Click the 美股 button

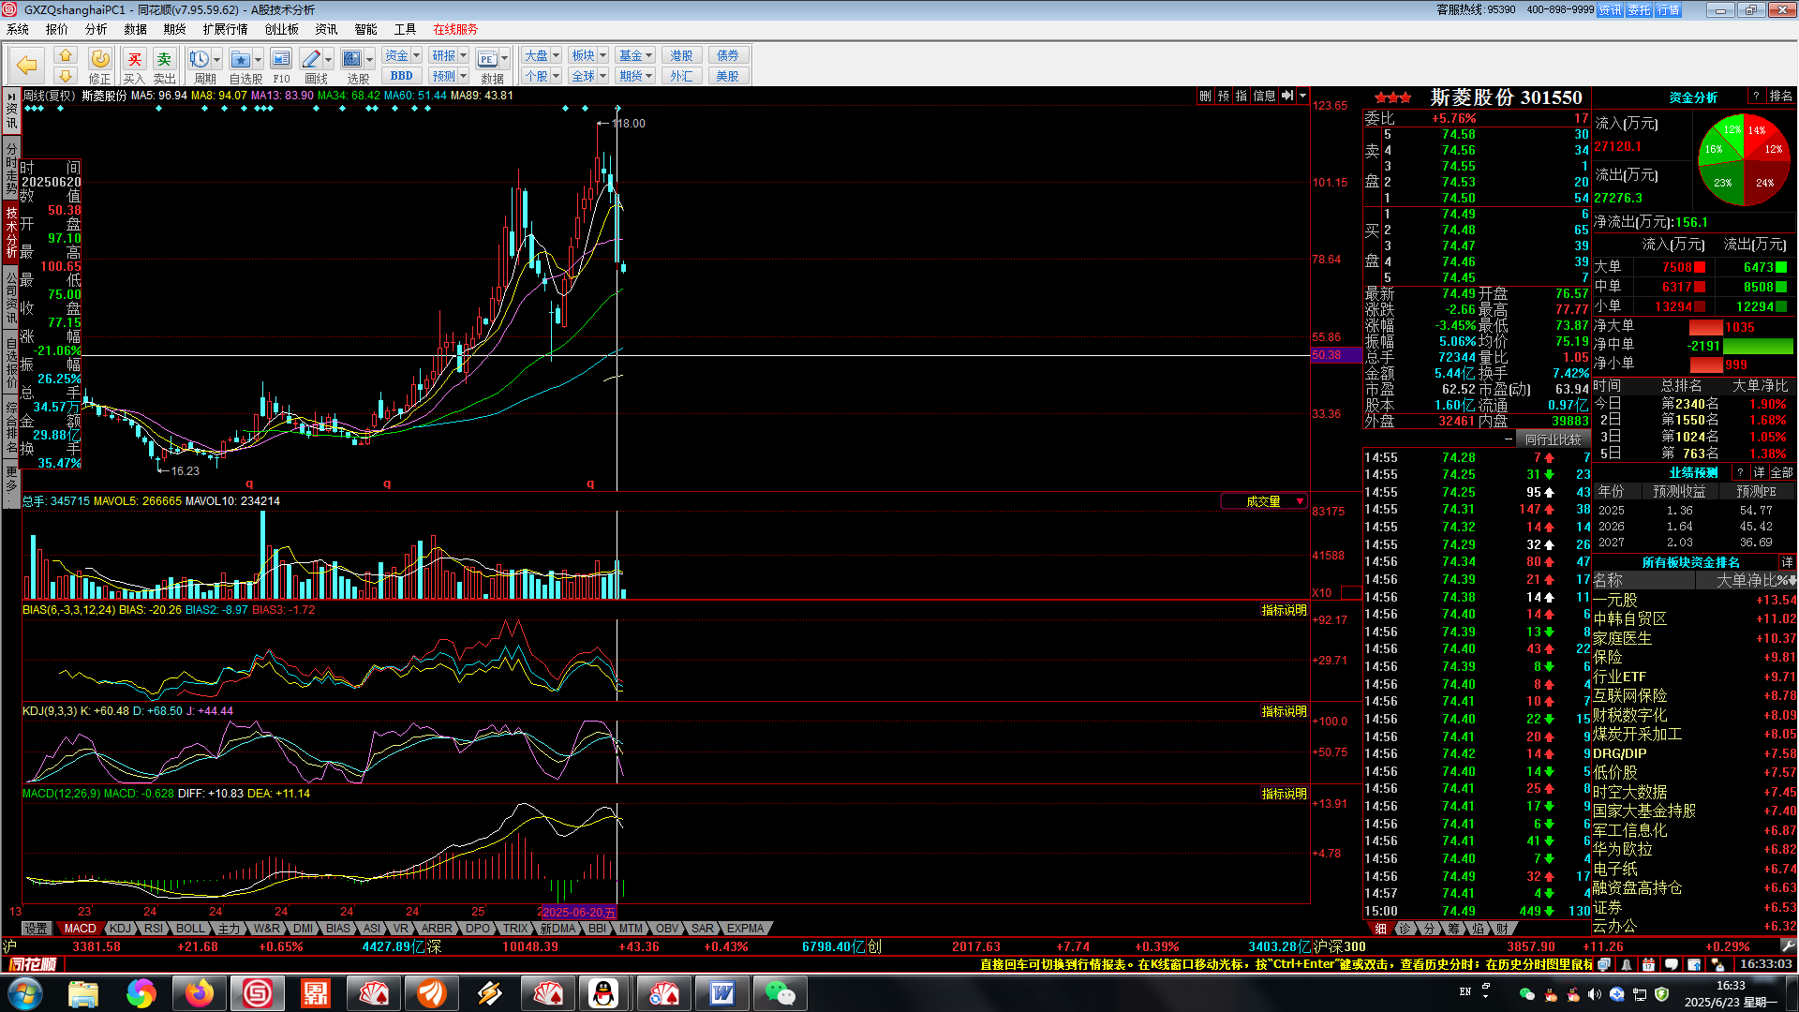(728, 76)
